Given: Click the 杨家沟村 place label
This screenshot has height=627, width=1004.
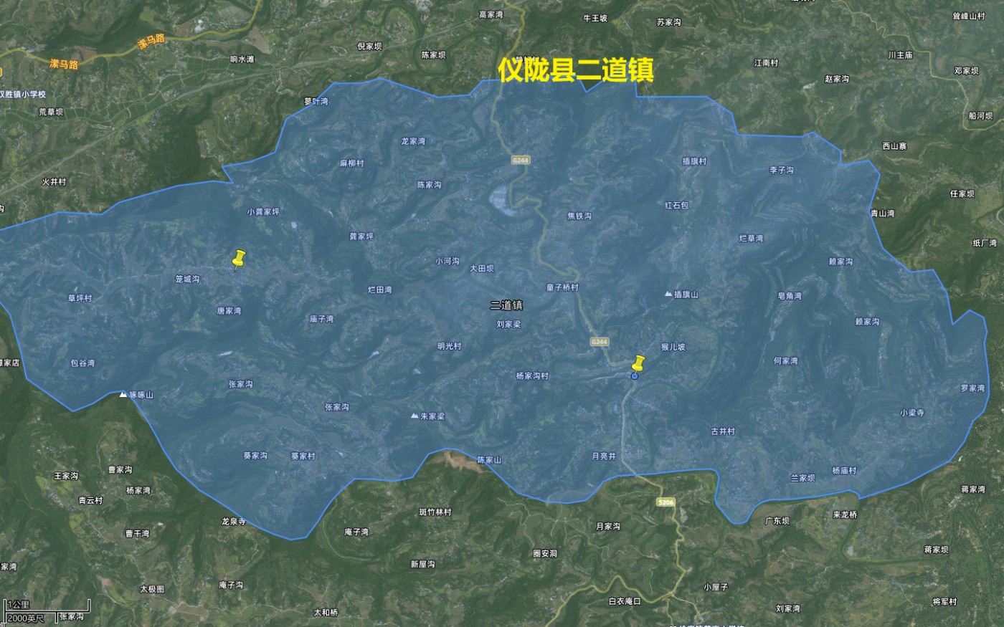Looking at the screenshot, I should 532,375.
